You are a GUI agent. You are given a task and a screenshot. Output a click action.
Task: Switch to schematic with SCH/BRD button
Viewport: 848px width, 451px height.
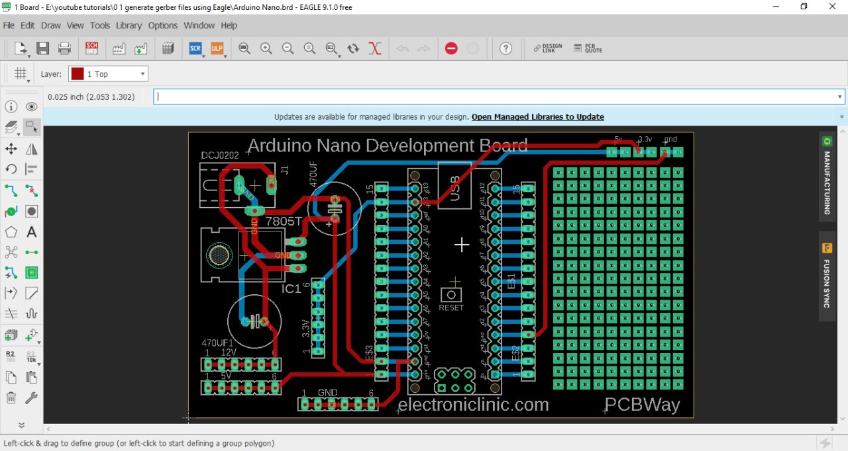91,48
